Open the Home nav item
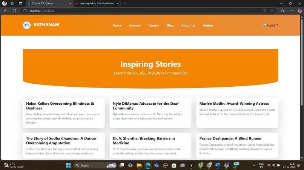 (117, 25)
